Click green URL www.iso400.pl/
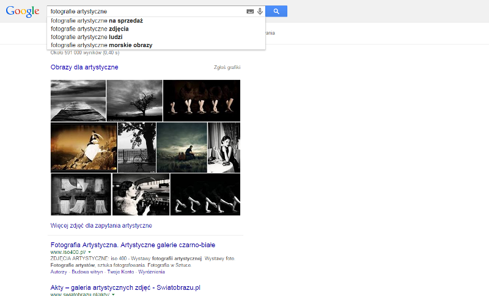Viewport: 489px width, 296px height. (68, 252)
